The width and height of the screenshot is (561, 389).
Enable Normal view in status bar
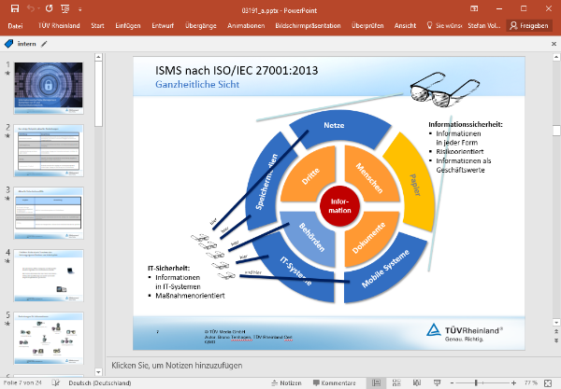[377, 382]
